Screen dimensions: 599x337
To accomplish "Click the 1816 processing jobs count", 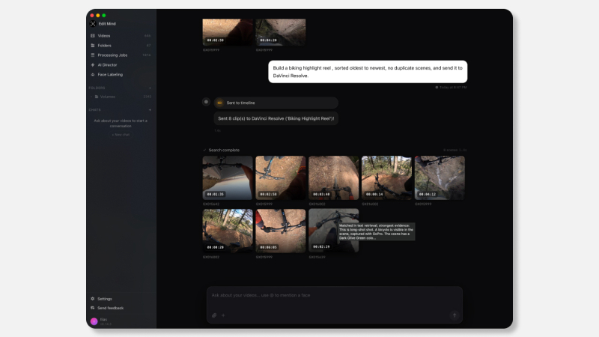I will click(x=147, y=55).
